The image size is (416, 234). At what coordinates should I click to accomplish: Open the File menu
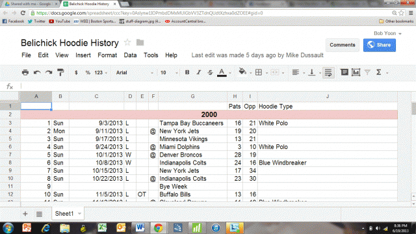tap(26, 55)
